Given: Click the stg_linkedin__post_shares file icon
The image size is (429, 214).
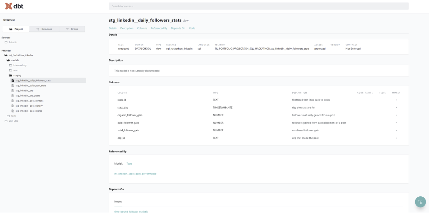Looking at the screenshot, I should (x=13, y=111).
